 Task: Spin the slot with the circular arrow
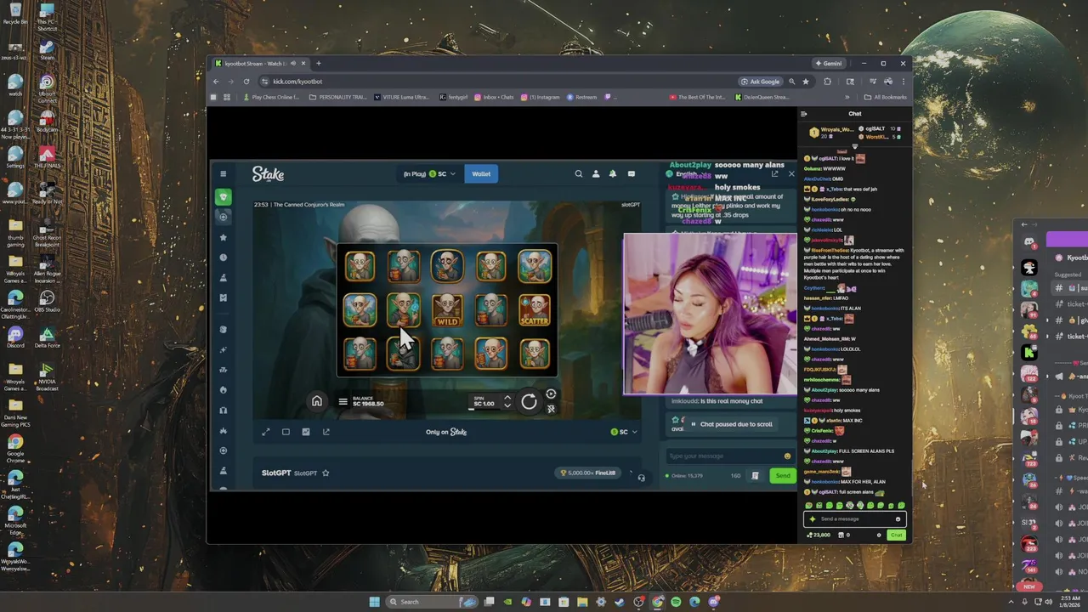point(529,402)
